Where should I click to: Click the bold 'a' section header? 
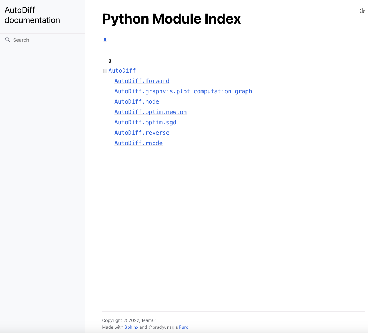coord(110,61)
